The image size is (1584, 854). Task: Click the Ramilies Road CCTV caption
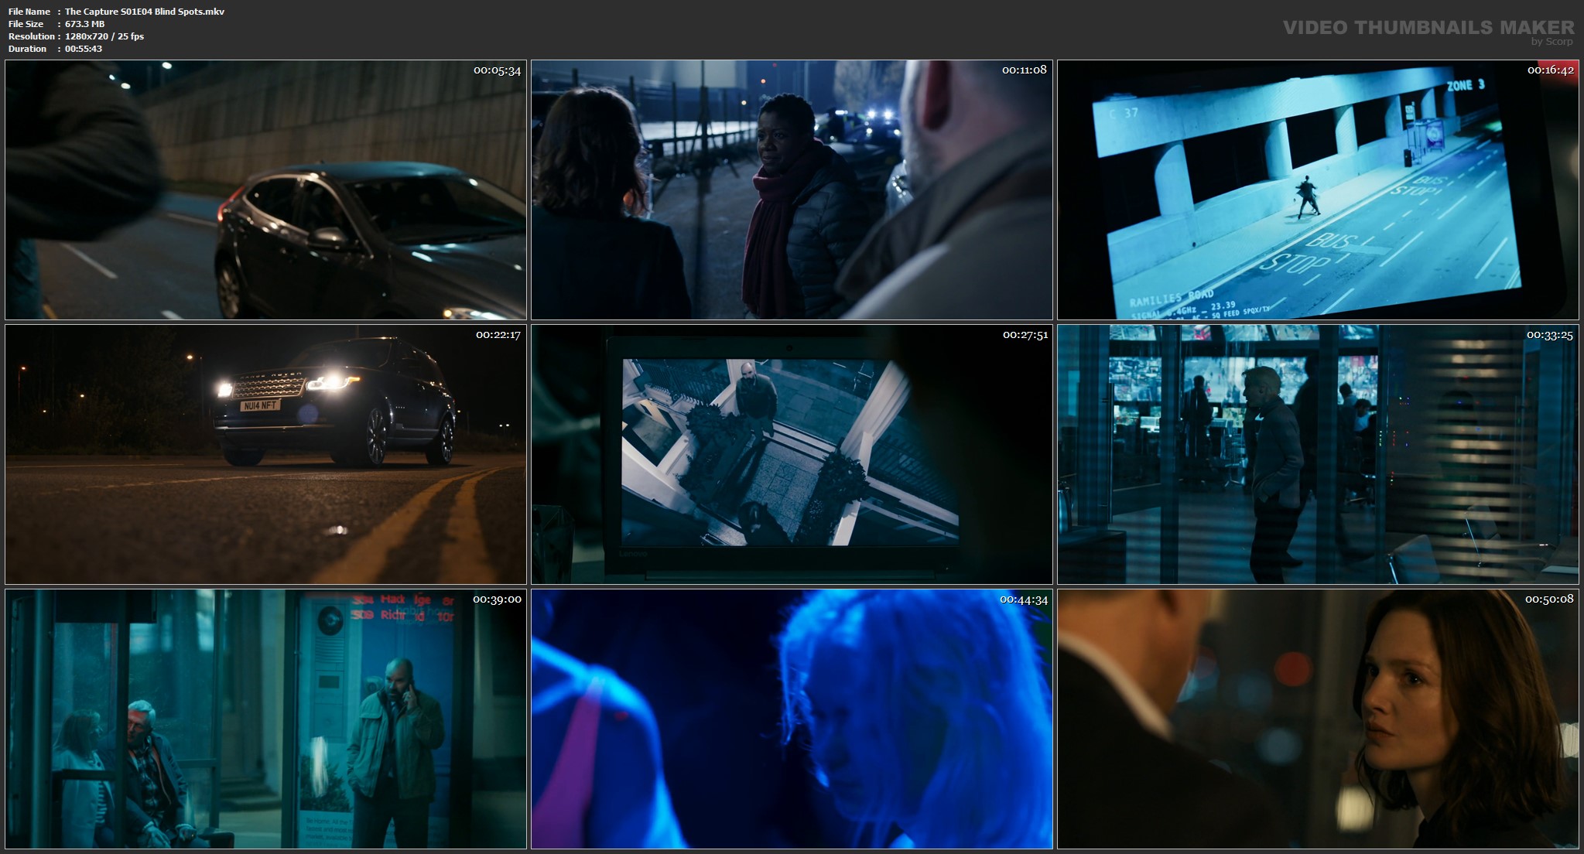(x=1171, y=298)
